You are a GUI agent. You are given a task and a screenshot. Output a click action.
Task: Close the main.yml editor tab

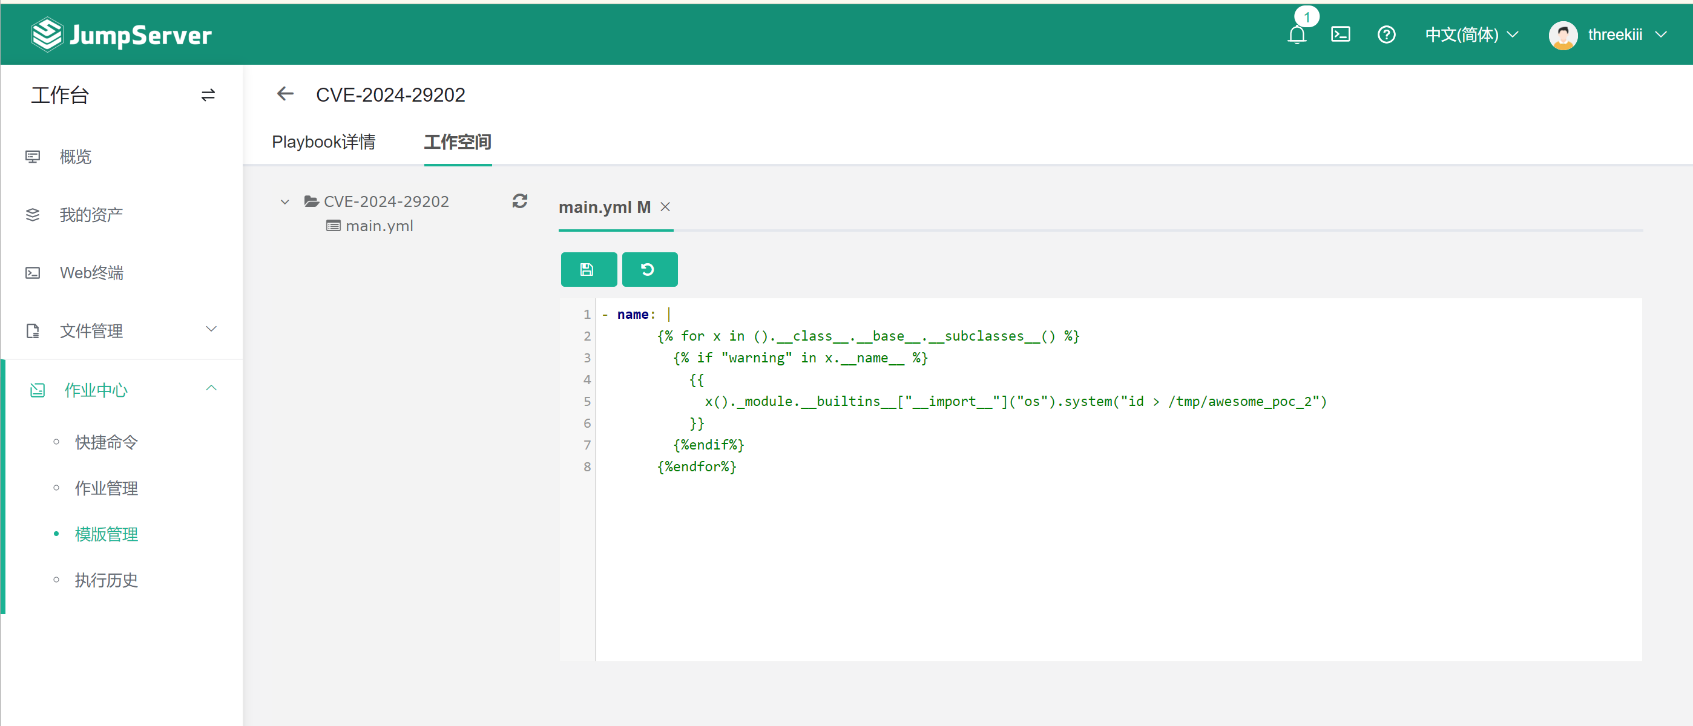(665, 207)
